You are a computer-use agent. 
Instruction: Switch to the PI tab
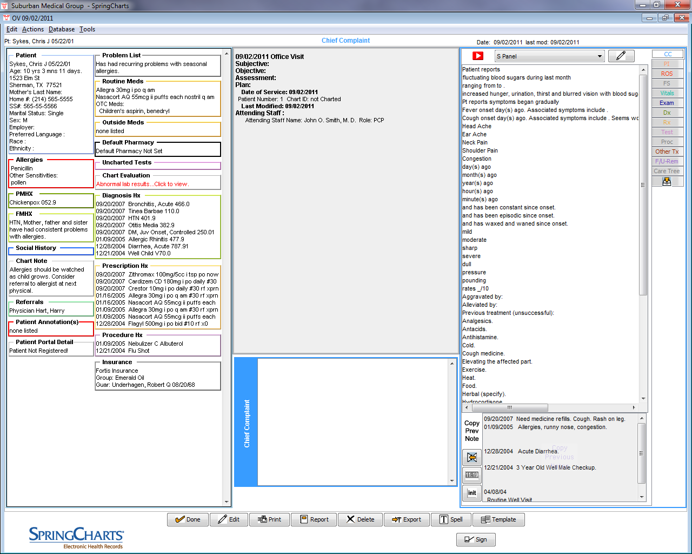(668, 64)
